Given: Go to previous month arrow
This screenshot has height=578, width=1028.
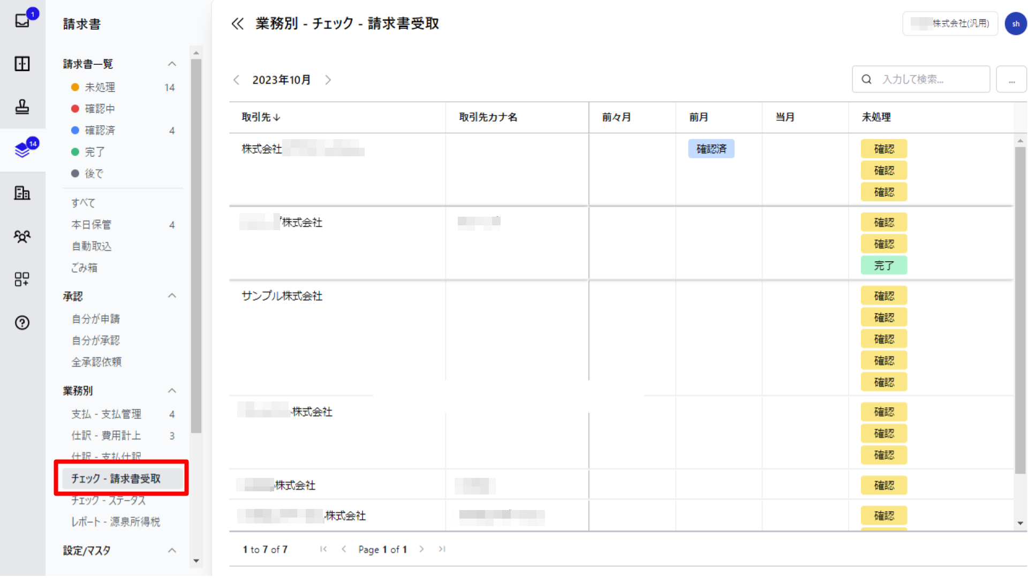Looking at the screenshot, I should click(236, 80).
